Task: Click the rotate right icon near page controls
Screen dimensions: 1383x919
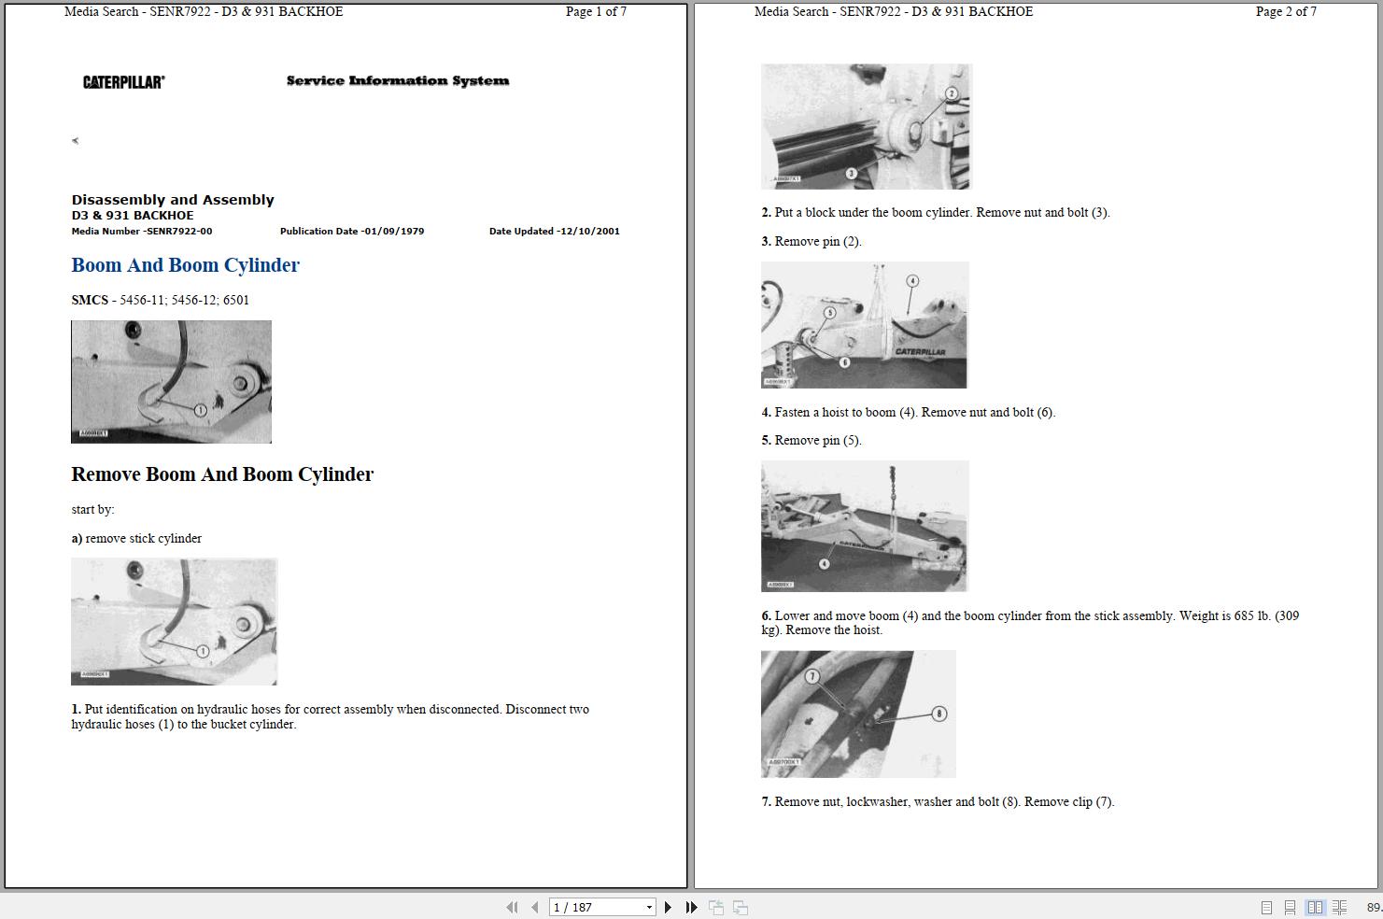Action: pyautogui.click(x=740, y=907)
